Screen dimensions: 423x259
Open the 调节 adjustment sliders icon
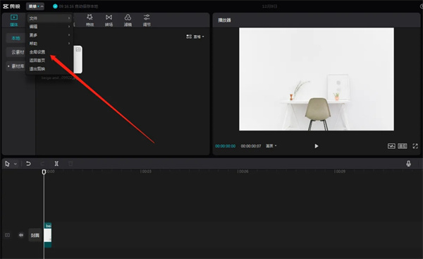pos(147,20)
